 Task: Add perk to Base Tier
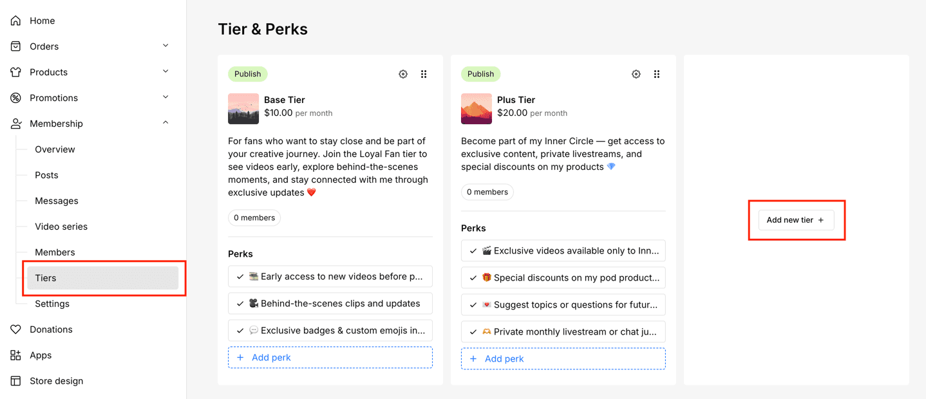pos(330,358)
